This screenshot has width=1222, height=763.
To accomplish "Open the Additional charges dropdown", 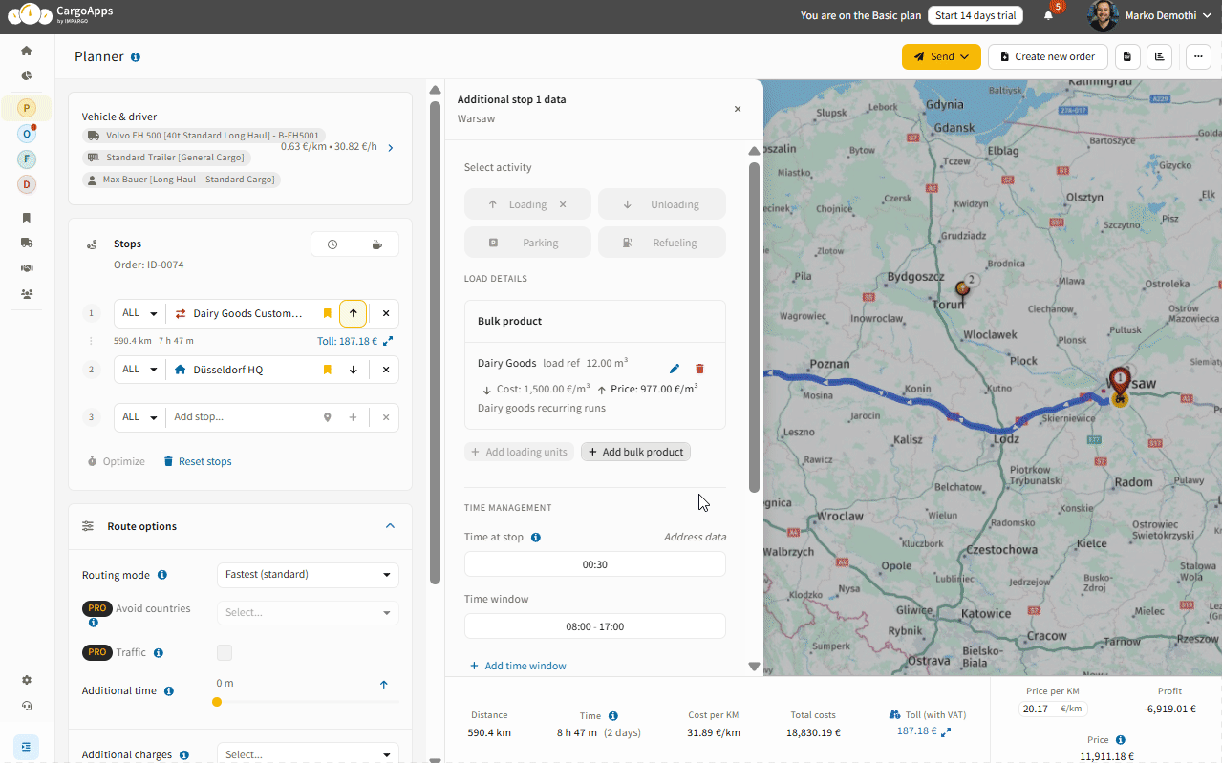I will (x=308, y=754).
